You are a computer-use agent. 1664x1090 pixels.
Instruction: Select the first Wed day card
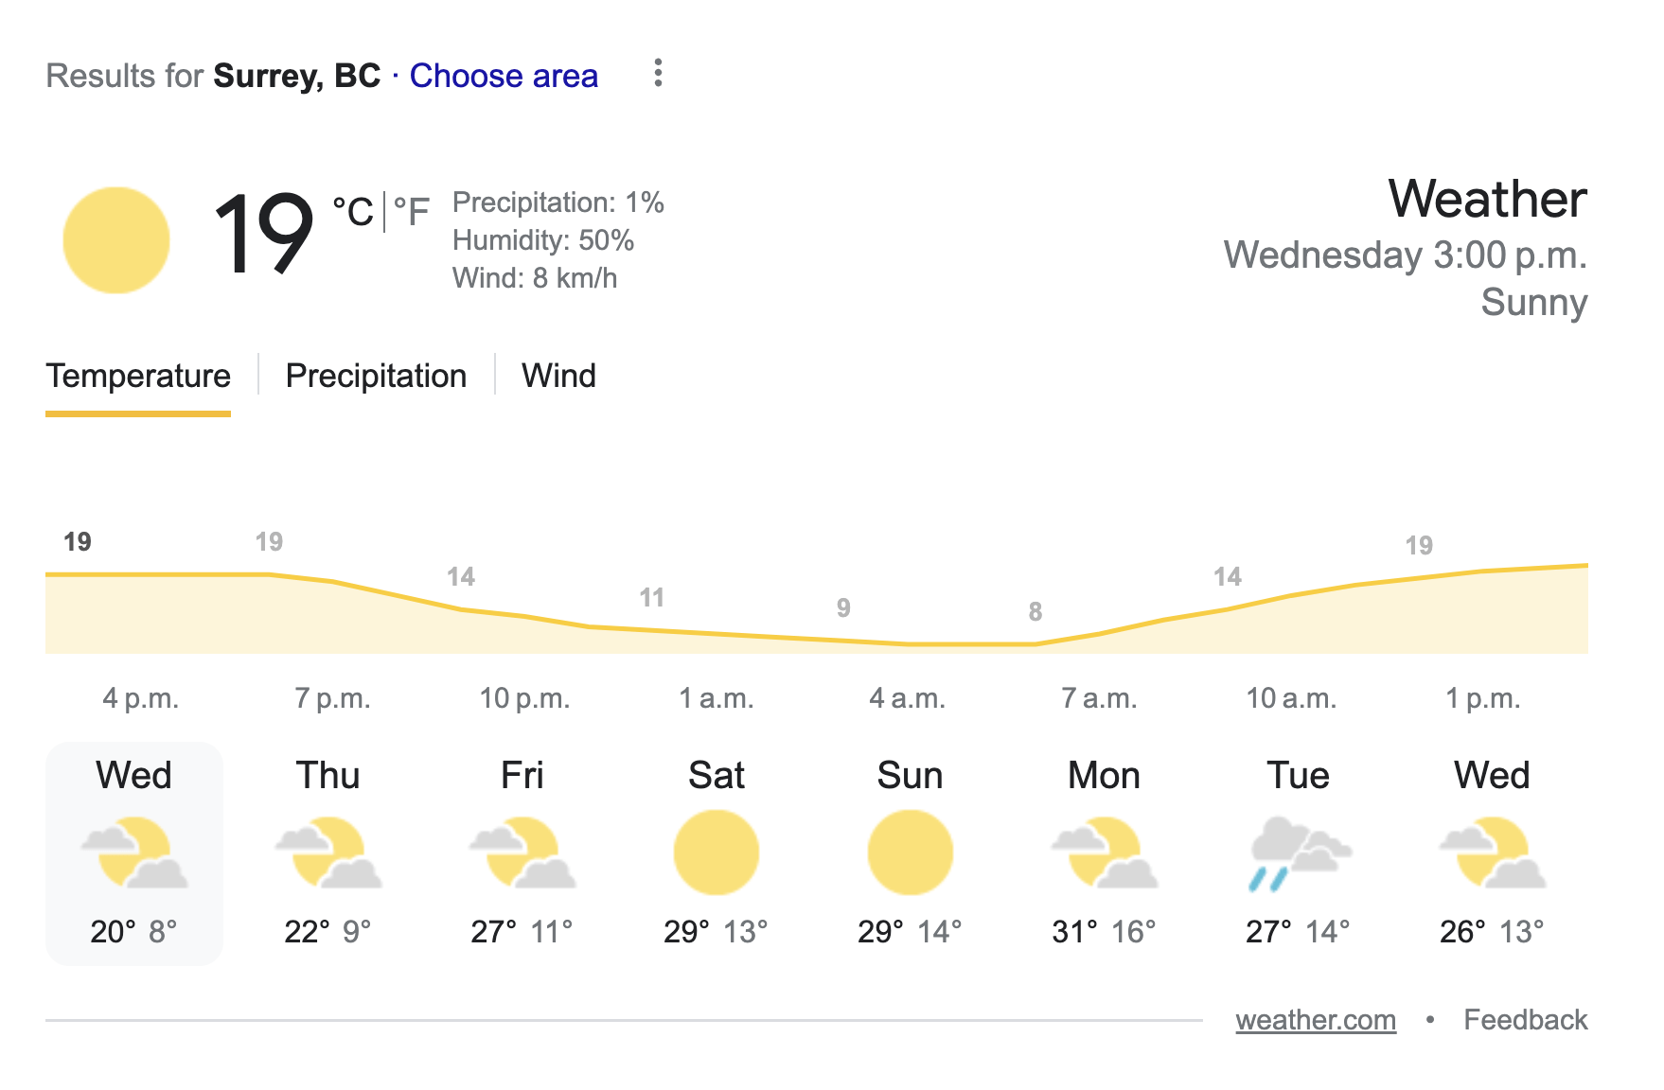click(134, 853)
